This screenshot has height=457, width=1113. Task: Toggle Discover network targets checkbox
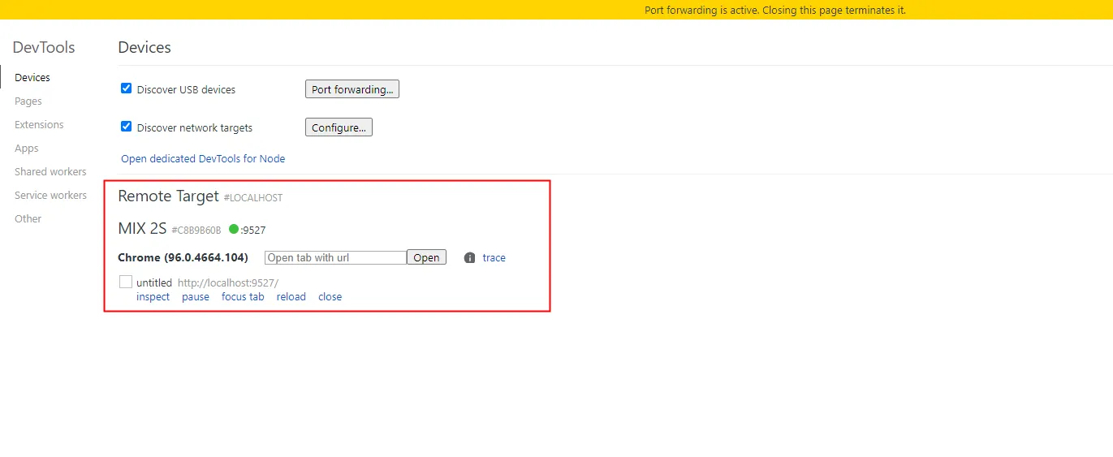click(x=126, y=127)
